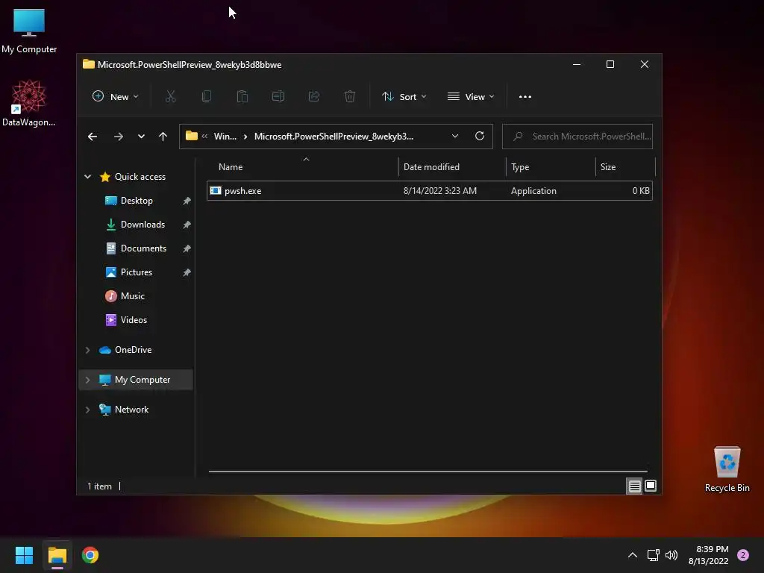Click the Paste clipboard icon
The height and width of the screenshot is (573, 764).
[x=242, y=96]
